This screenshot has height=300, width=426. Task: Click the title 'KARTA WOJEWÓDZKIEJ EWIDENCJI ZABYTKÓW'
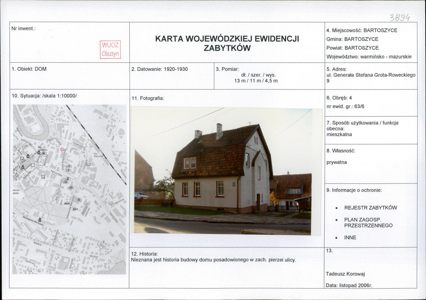[x=227, y=43]
